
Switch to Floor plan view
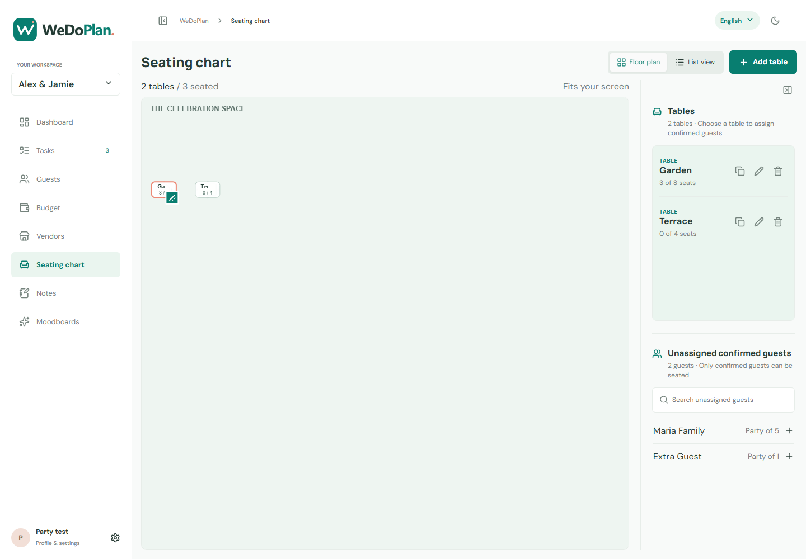(638, 62)
